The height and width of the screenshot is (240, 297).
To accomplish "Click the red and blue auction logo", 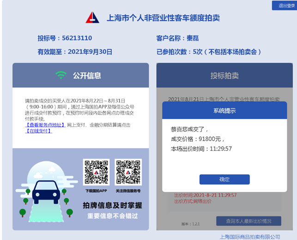I will [92, 18].
